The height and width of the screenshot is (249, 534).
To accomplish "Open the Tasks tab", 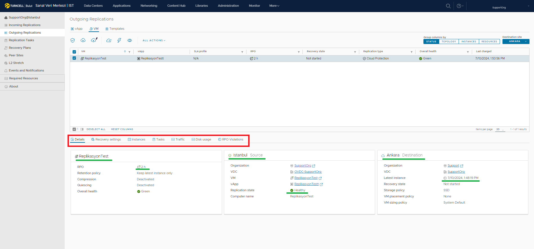I will [x=158, y=140].
